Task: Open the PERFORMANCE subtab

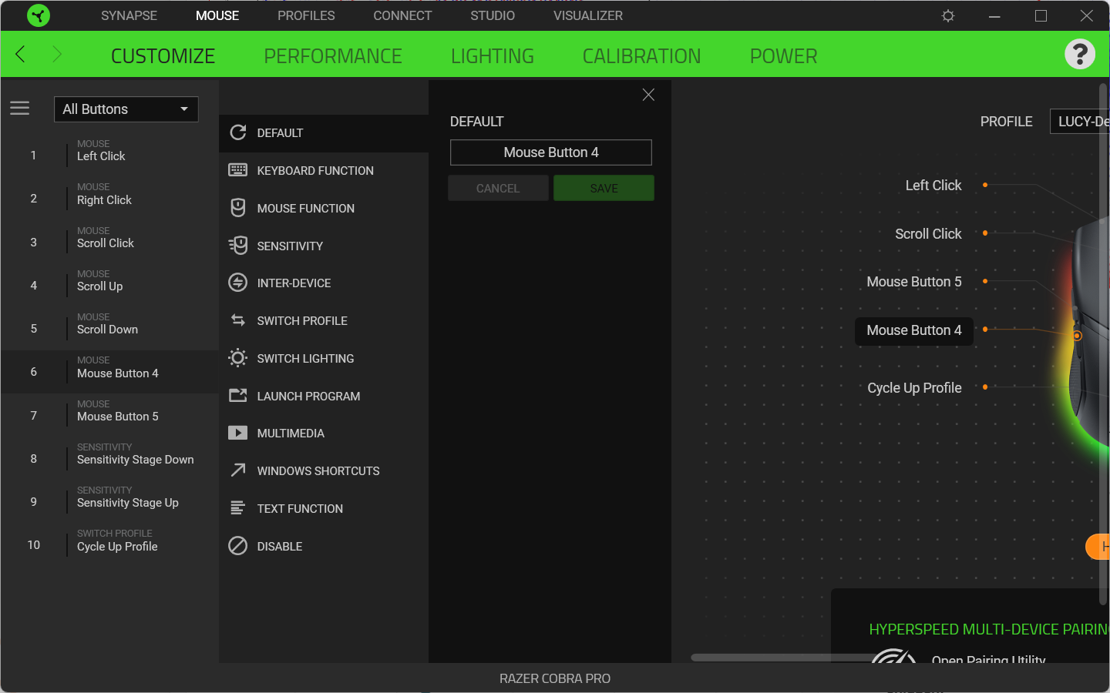Action: coord(333,56)
